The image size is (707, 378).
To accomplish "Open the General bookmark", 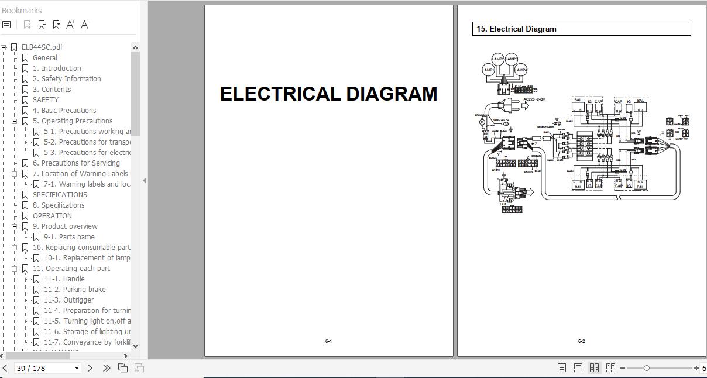I will (44, 58).
